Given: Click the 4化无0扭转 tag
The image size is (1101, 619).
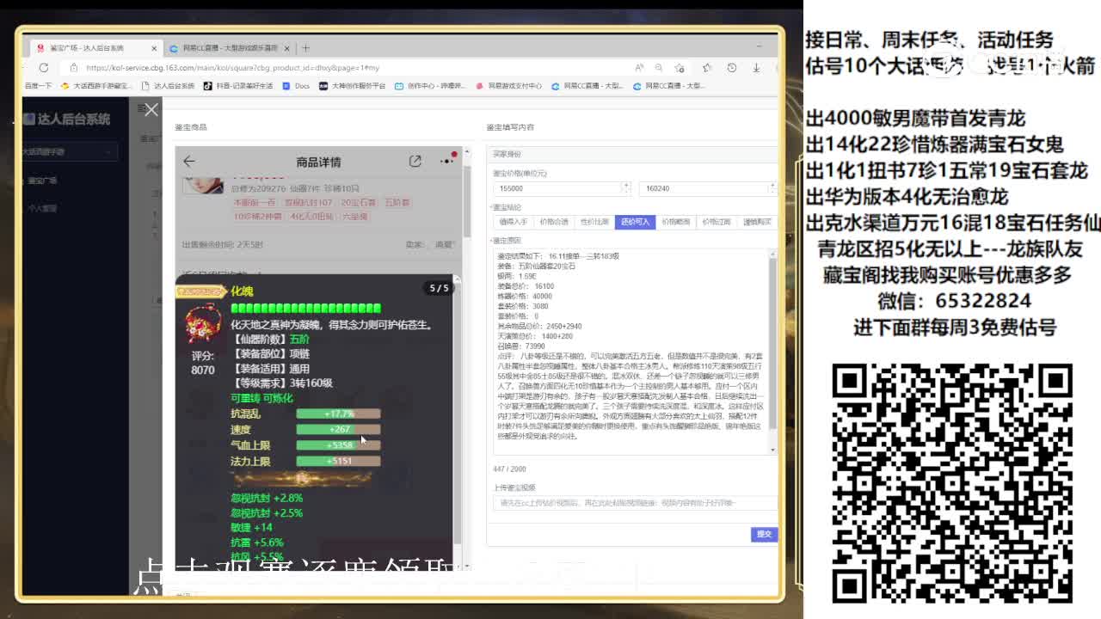Looking at the screenshot, I should pos(311,217).
